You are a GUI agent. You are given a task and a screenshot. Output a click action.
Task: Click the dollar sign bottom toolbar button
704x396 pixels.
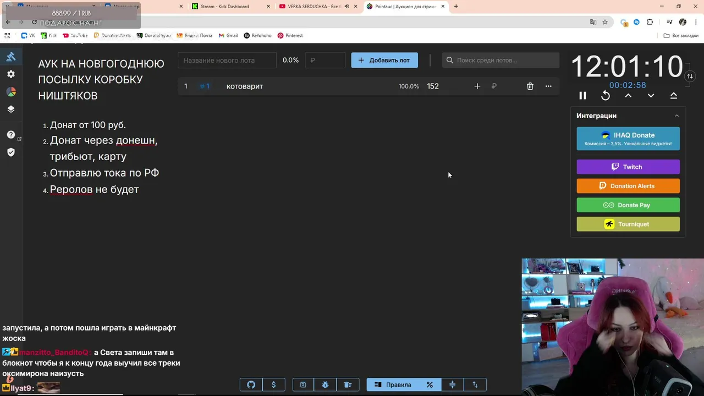(274, 384)
